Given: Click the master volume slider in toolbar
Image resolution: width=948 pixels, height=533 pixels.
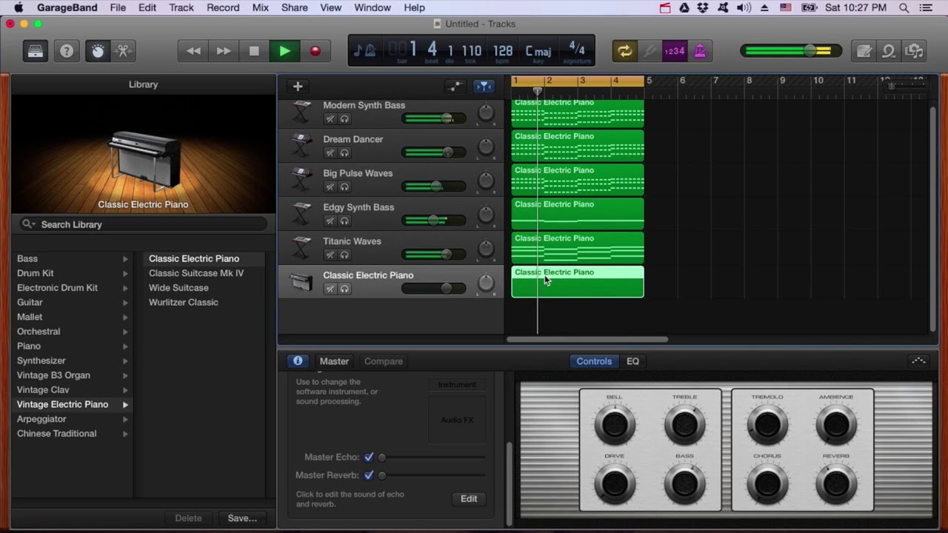Looking at the screenshot, I should click(x=791, y=51).
